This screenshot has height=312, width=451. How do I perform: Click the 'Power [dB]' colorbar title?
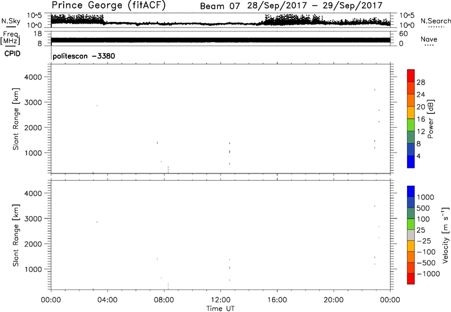430,119
